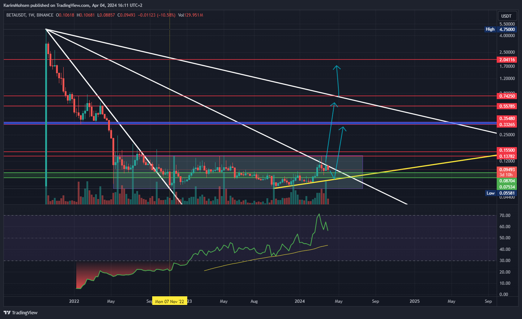Open the USDT currency selector

[x=506, y=16]
